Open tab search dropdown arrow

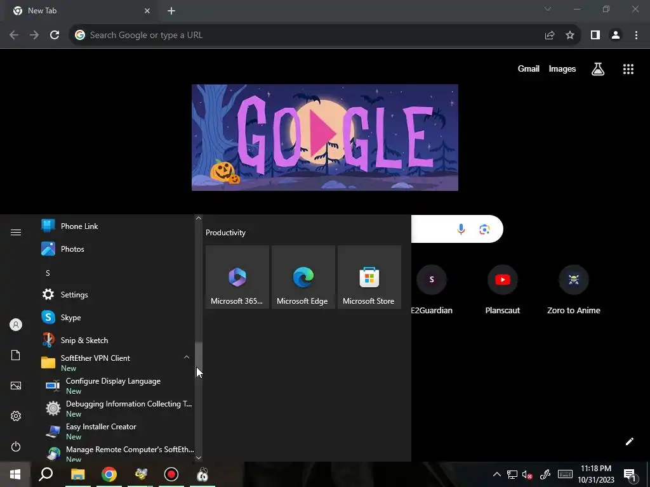point(548,9)
